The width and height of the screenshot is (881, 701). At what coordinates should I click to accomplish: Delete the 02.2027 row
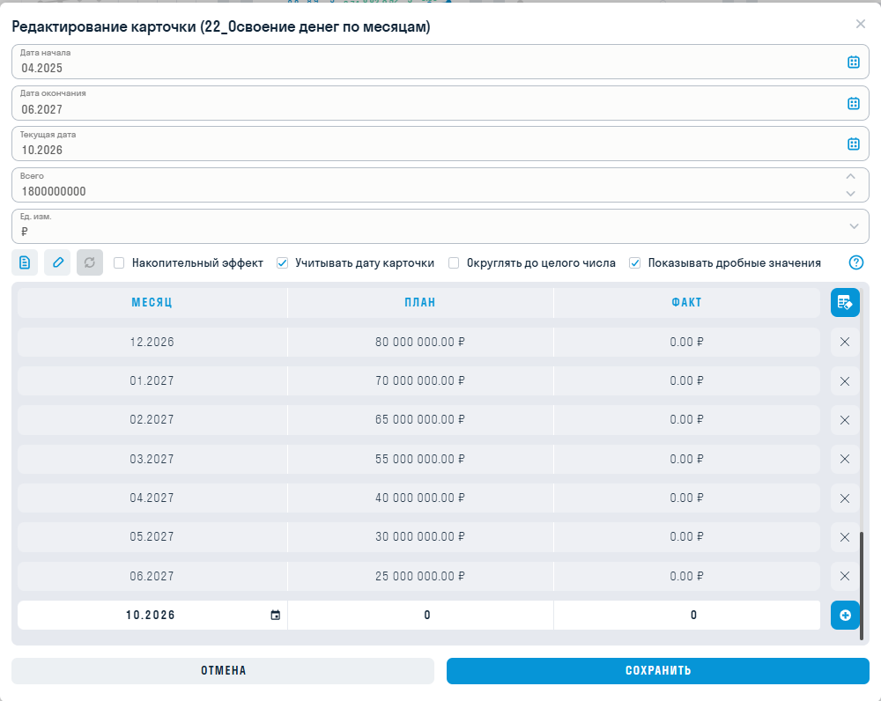pos(845,420)
